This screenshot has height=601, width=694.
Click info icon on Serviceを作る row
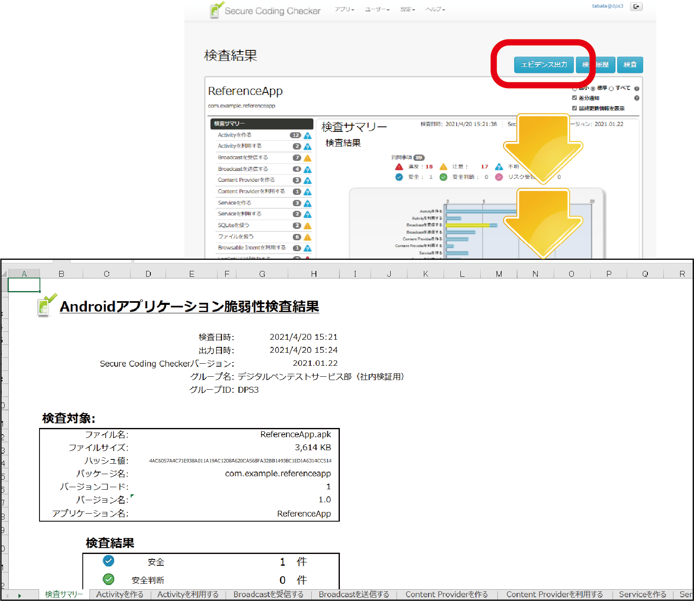[308, 203]
